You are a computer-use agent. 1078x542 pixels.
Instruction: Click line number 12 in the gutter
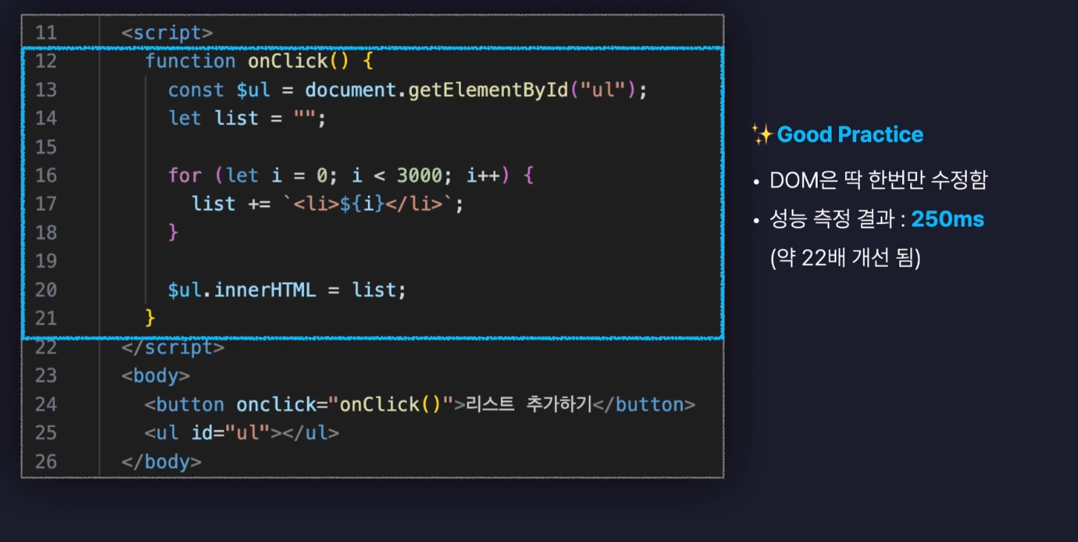pos(45,61)
